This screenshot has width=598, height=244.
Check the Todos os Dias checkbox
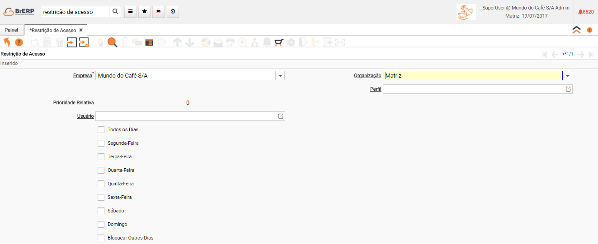pos(101,130)
